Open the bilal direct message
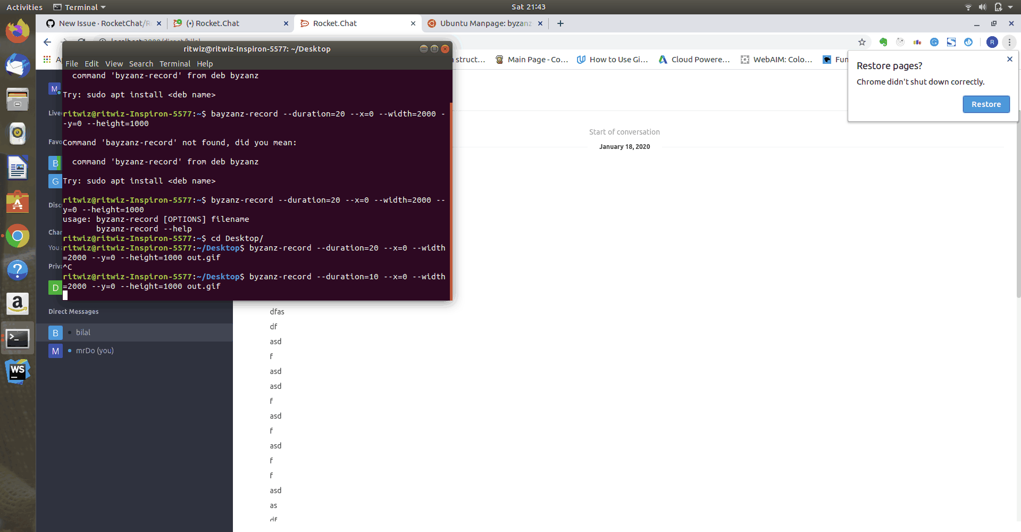Image resolution: width=1021 pixels, height=532 pixels. tap(135, 332)
